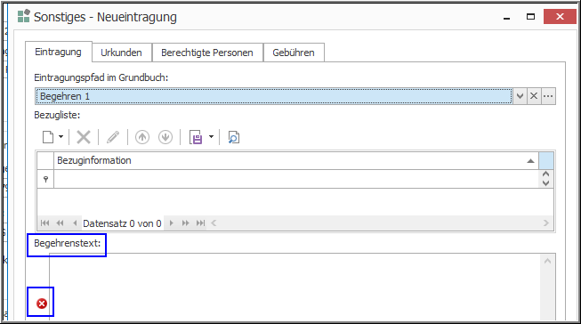Go to next record navigator button

(x=171, y=223)
